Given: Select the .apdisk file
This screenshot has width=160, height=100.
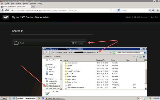Looking at the screenshot, I should coord(69,85).
